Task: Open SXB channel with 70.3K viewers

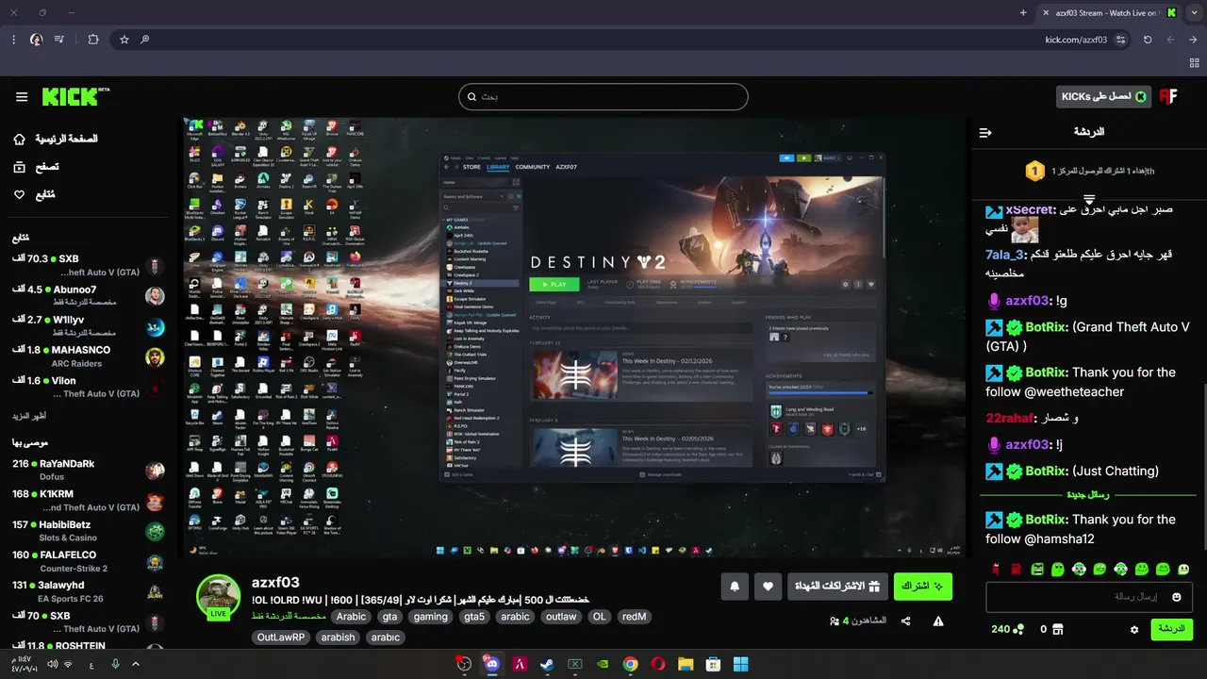Action: point(89,265)
